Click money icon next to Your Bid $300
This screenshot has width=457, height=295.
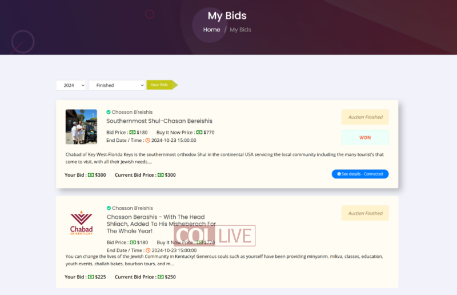click(x=91, y=175)
